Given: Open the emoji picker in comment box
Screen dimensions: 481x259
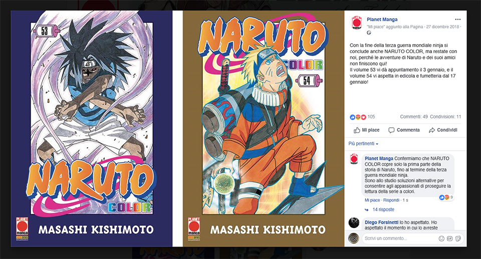Looking at the screenshot, I should point(441,238).
